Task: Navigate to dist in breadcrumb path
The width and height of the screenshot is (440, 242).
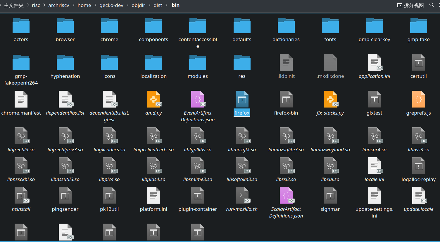Action: coord(158,5)
